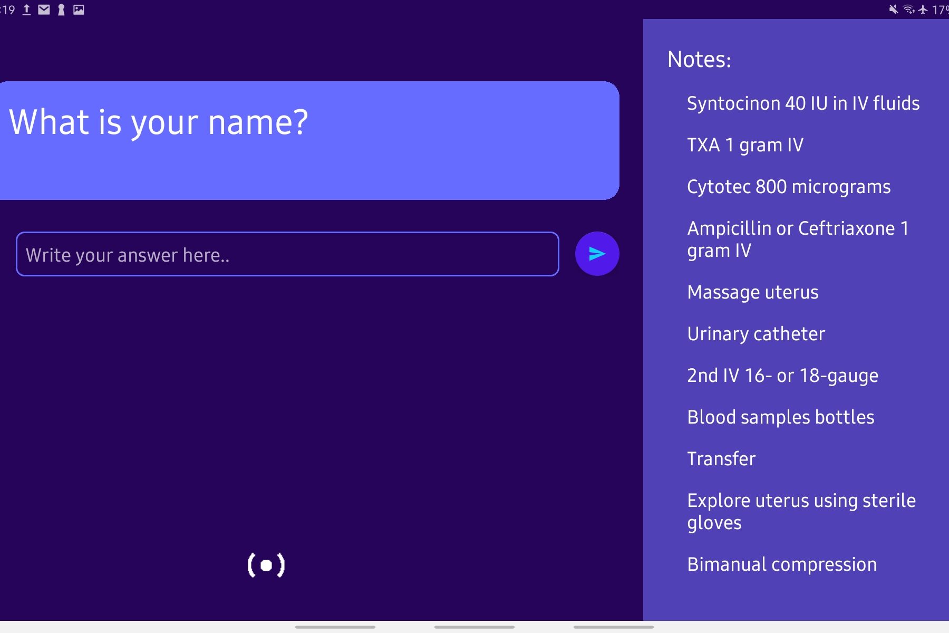Click the send arrow button
The width and height of the screenshot is (949, 633).
pos(597,254)
